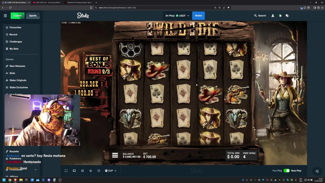This screenshot has width=325, height=183.
Task: Click the zoom magnifier in address bar
Action: pos(220,8)
